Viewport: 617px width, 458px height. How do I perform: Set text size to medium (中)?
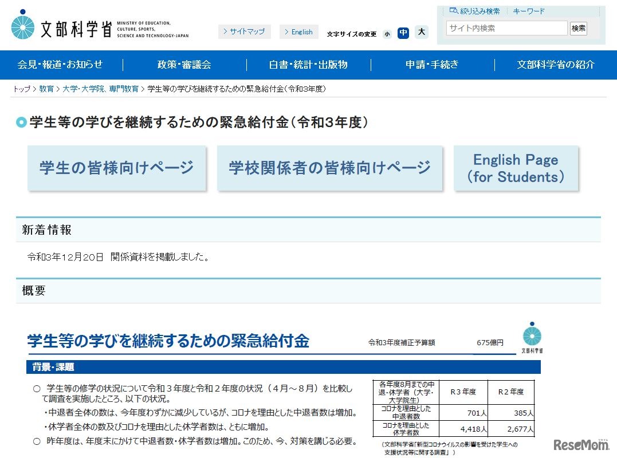[x=403, y=33]
